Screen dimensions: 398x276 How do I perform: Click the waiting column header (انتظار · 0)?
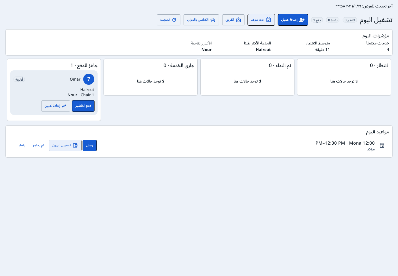379,65
